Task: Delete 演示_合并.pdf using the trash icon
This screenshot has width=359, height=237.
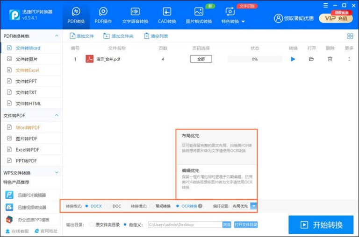Action: [x=330, y=59]
